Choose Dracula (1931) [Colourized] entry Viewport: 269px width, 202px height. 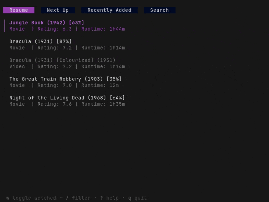point(62,60)
